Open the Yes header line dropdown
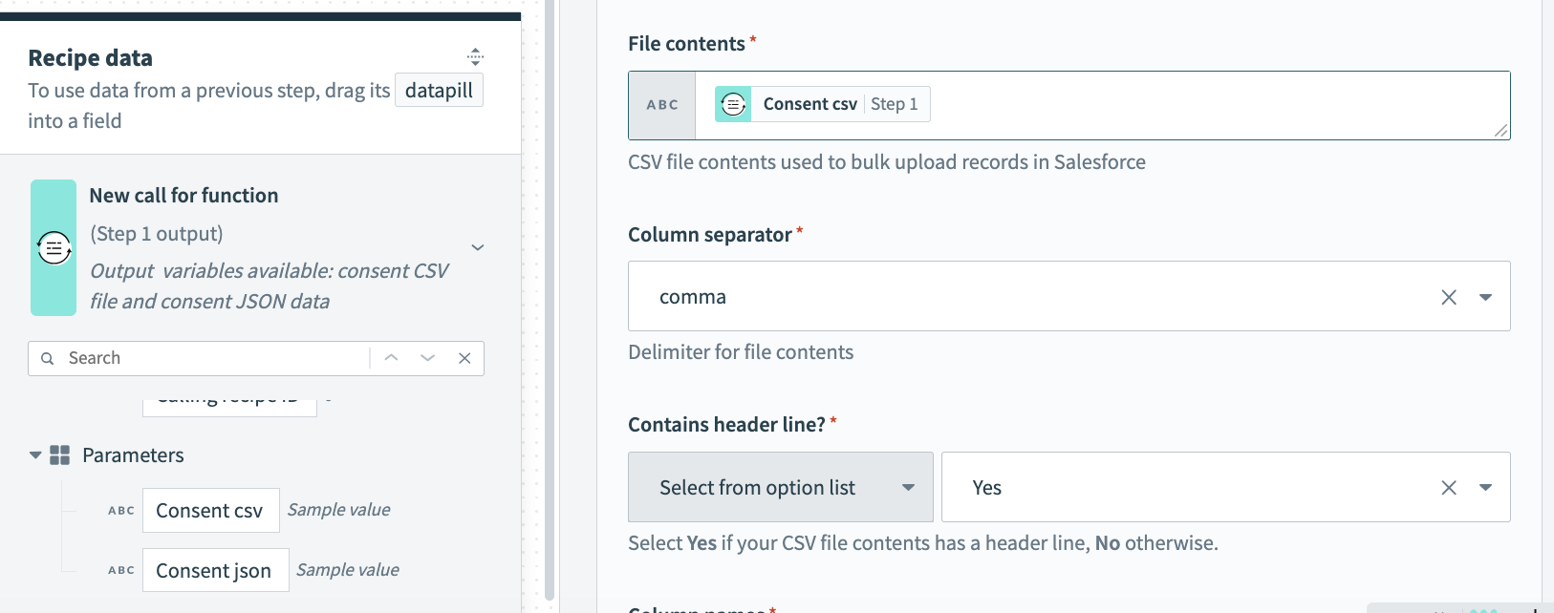The width and height of the screenshot is (1554, 613). click(1485, 488)
